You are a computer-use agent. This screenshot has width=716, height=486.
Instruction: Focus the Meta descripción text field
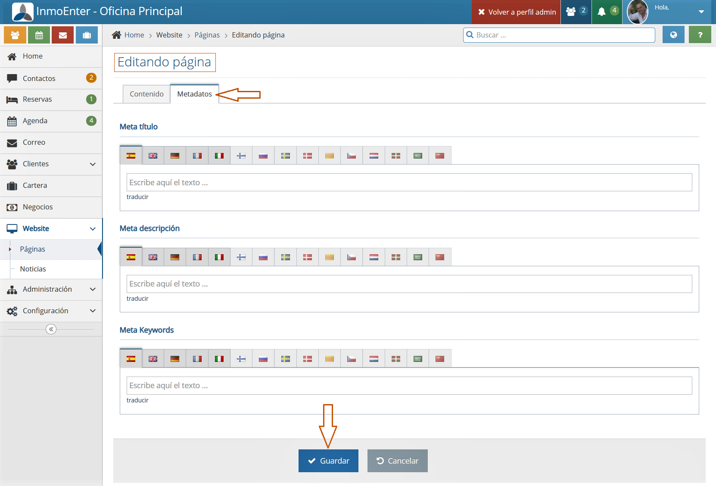409,284
